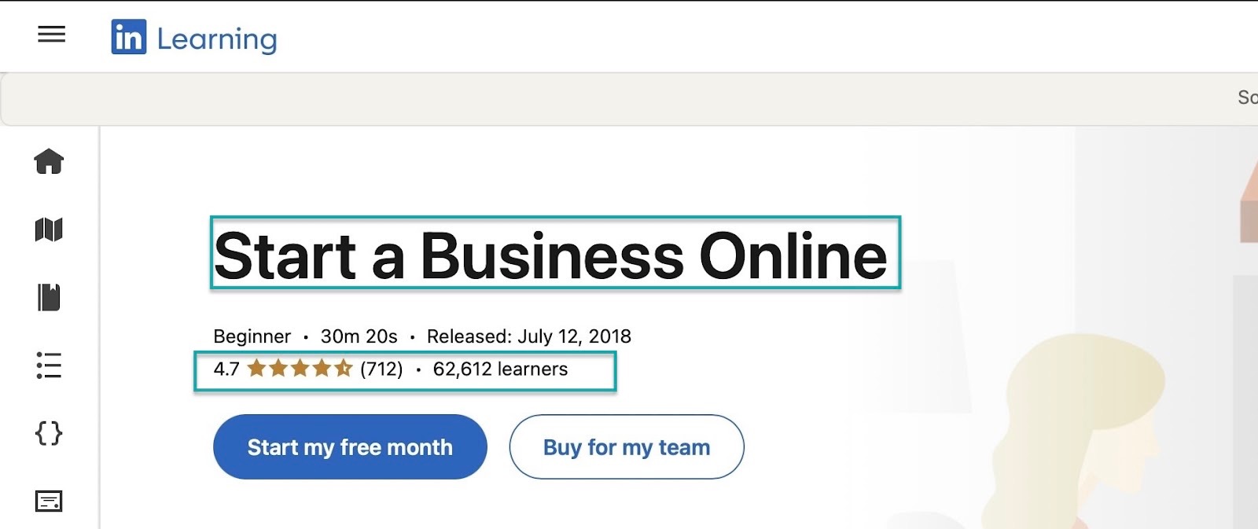Open the My Learning list icon
The height and width of the screenshot is (529, 1258).
click(x=49, y=366)
